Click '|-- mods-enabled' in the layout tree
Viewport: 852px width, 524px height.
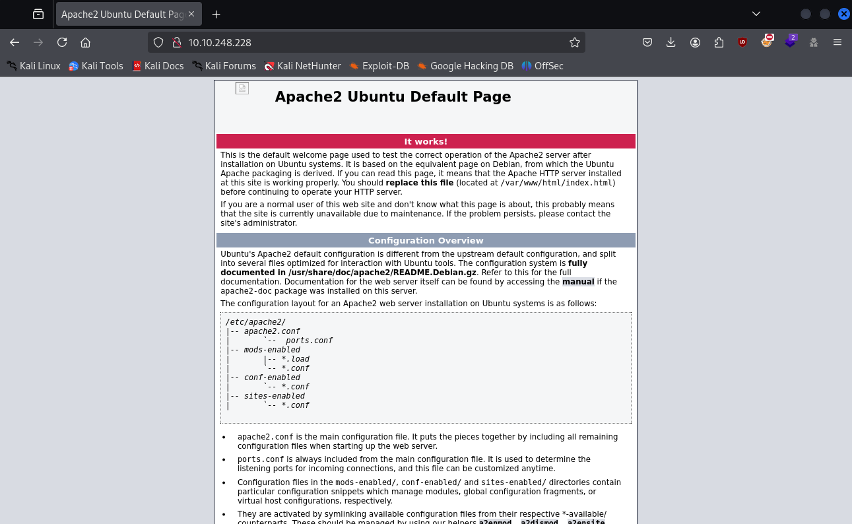click(x=263, y=350)
